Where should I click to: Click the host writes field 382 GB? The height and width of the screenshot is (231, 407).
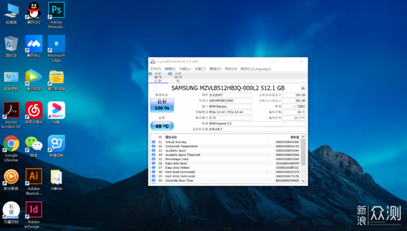294,101
